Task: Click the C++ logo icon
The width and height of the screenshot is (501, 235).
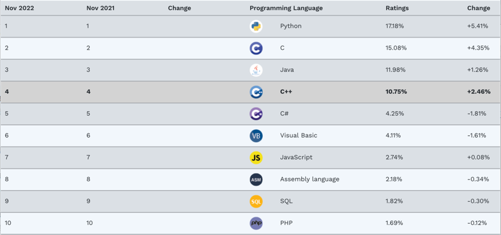Action: [256, 92]
